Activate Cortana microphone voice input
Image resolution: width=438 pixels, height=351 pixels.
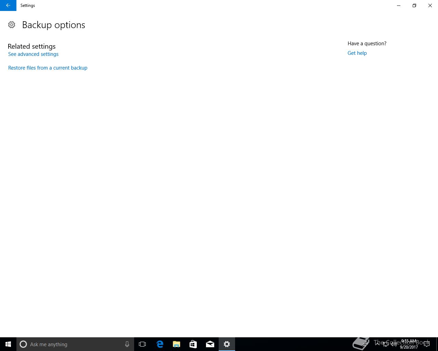(x=127, y=344)
